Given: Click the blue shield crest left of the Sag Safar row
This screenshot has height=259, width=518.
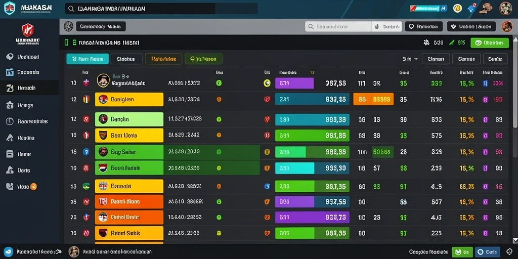Looking at the screenshot, I should coord(86,152).
